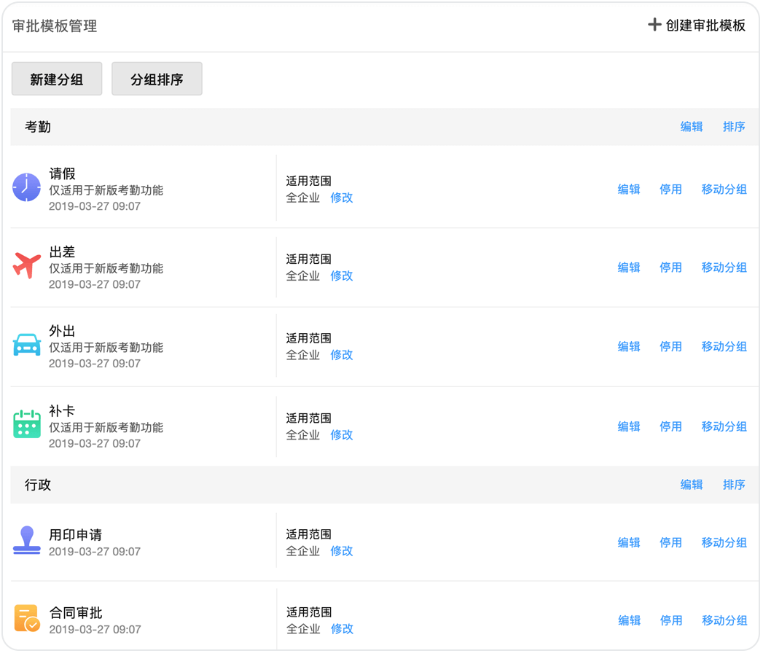Disable the 请假 template with 停用
Image resolution: width=763 pixels, height=656 pixels.
pyautogui.click(x=670, y=190)
